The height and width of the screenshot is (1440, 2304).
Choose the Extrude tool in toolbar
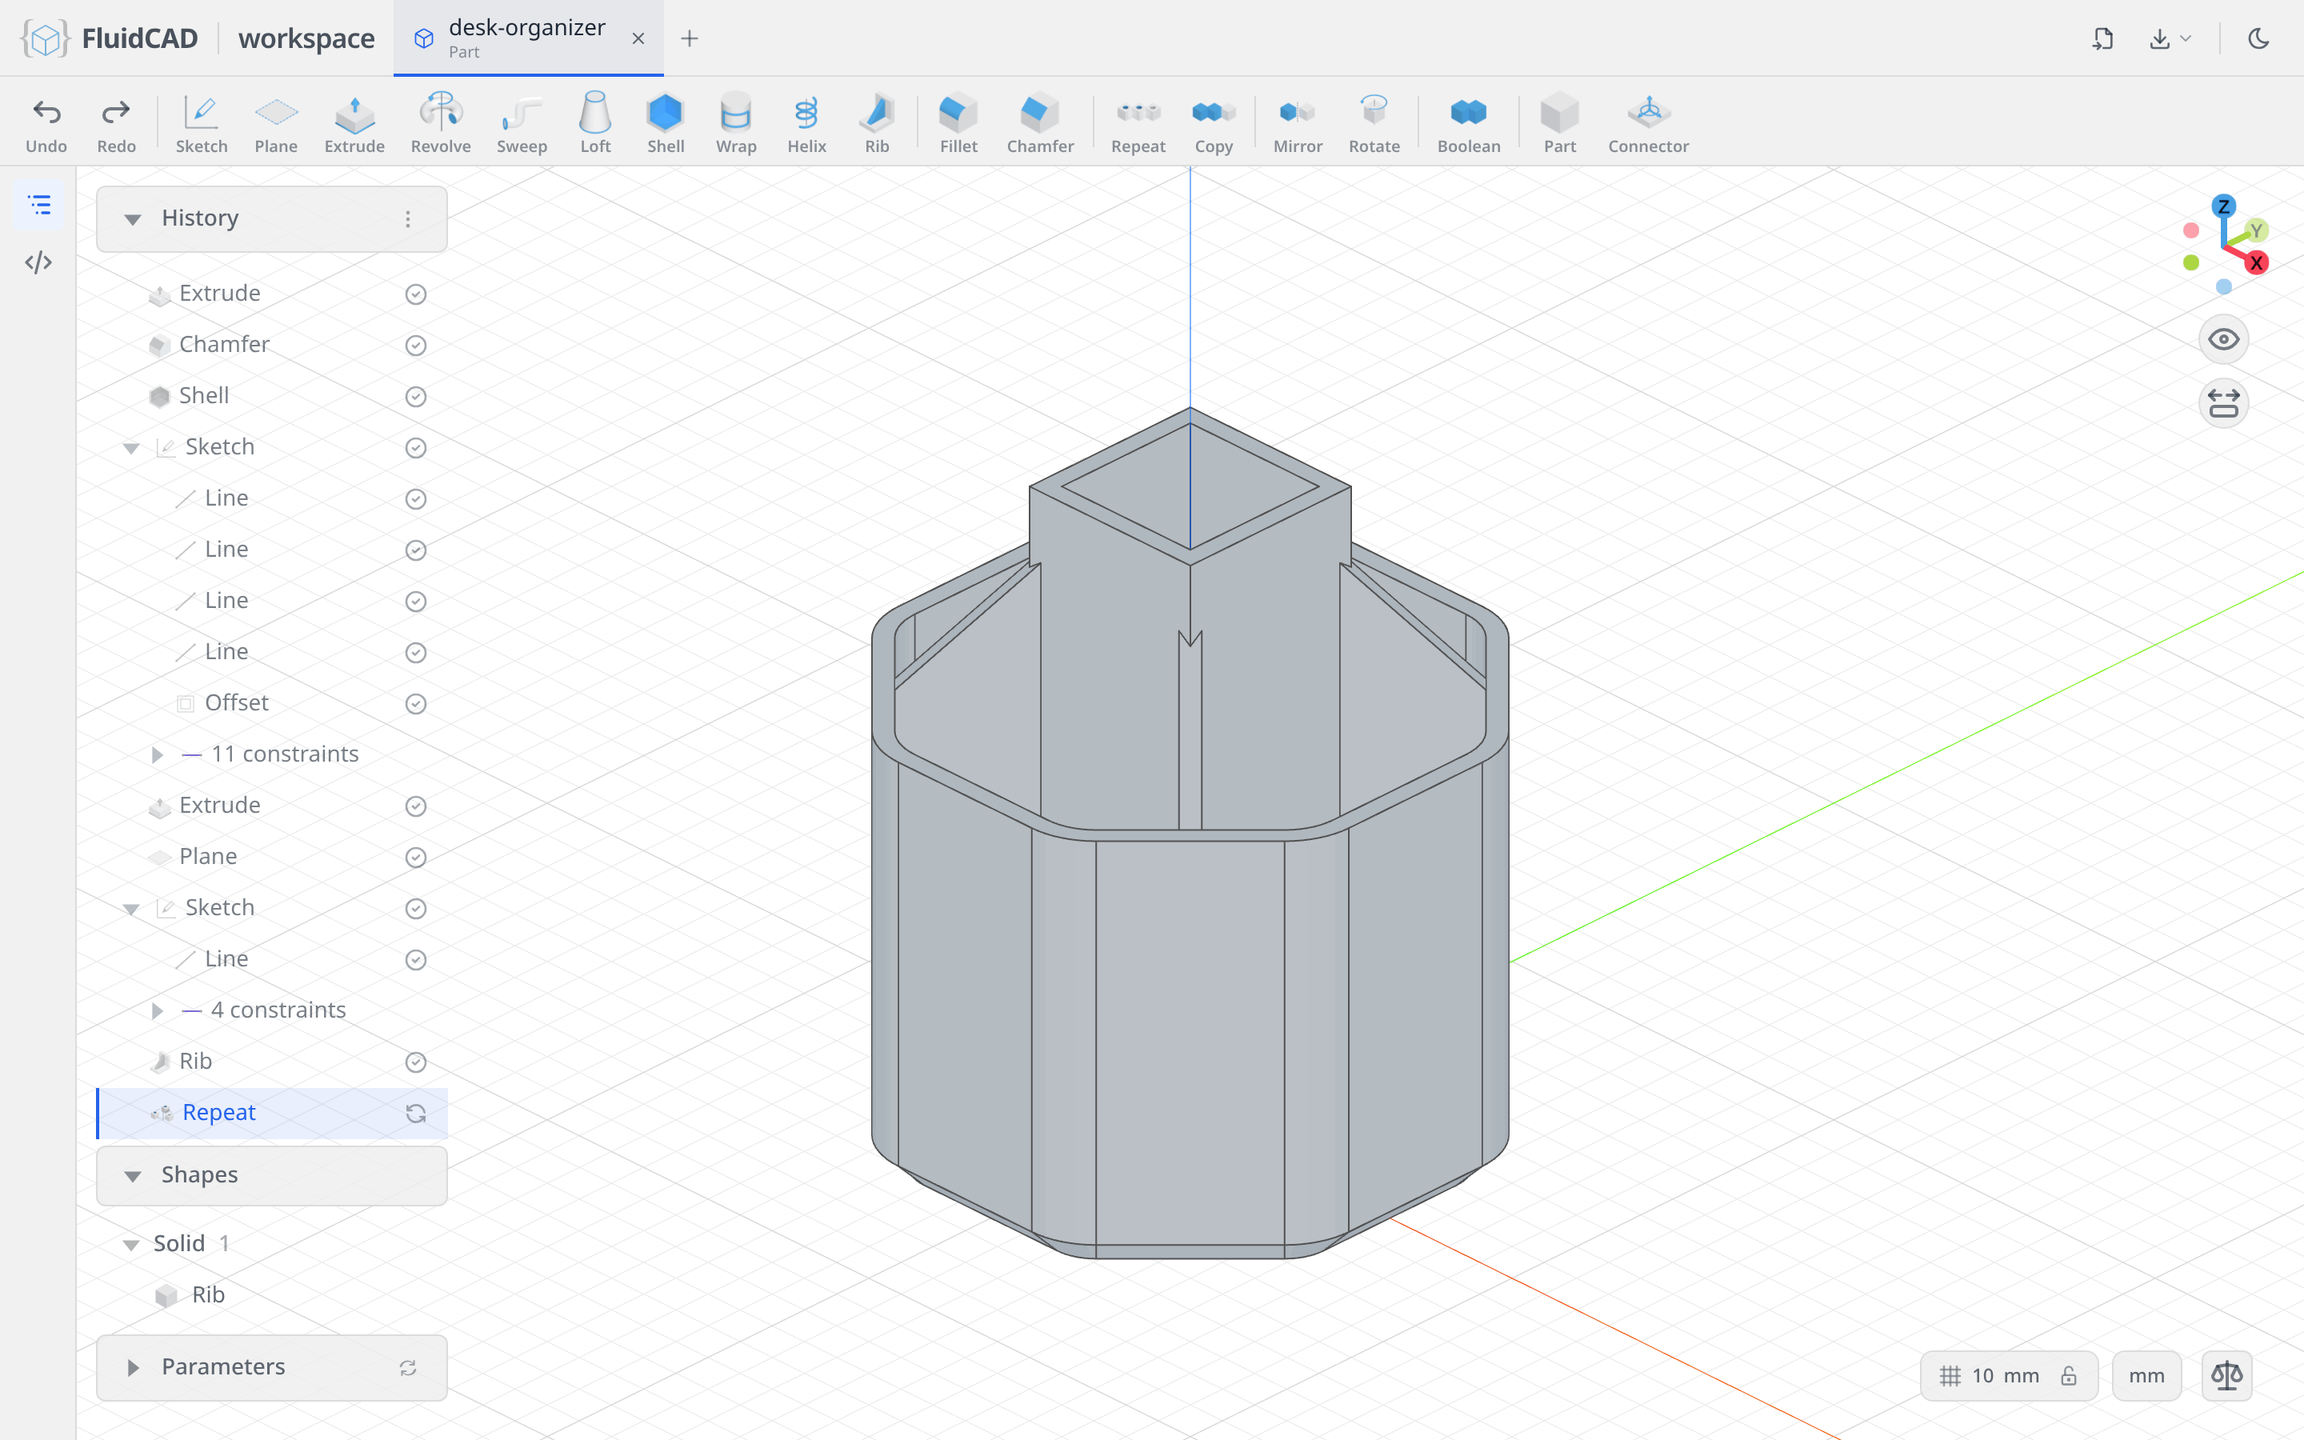354,124
